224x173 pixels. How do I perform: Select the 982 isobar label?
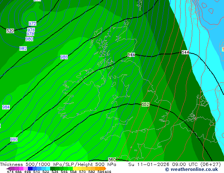[x=23, y=48]
